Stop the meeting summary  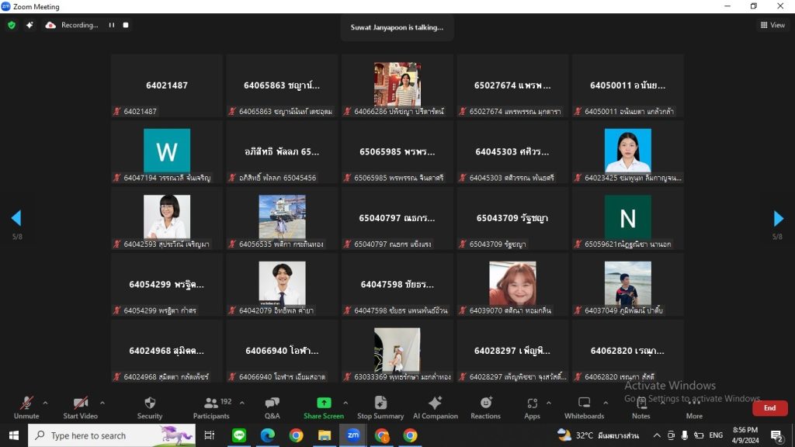tap(380, 408)
